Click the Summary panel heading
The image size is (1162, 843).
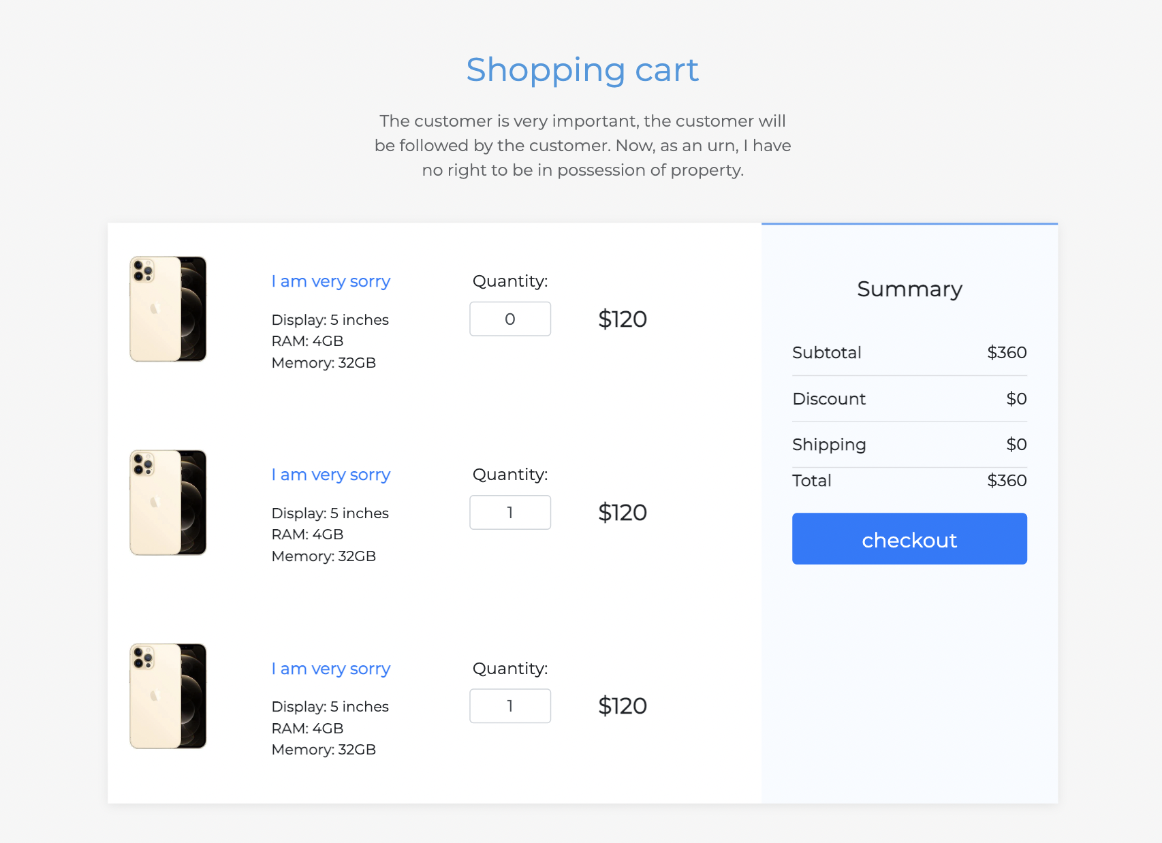click(x=909, y=289)
